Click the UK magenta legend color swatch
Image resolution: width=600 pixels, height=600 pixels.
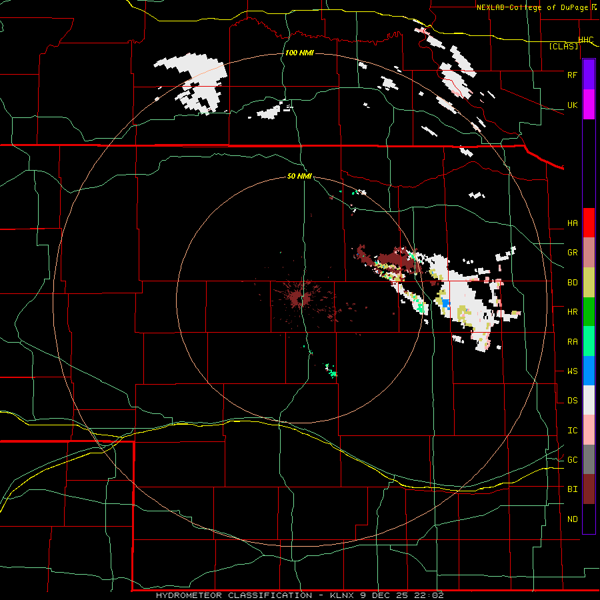tap(589, 105)
